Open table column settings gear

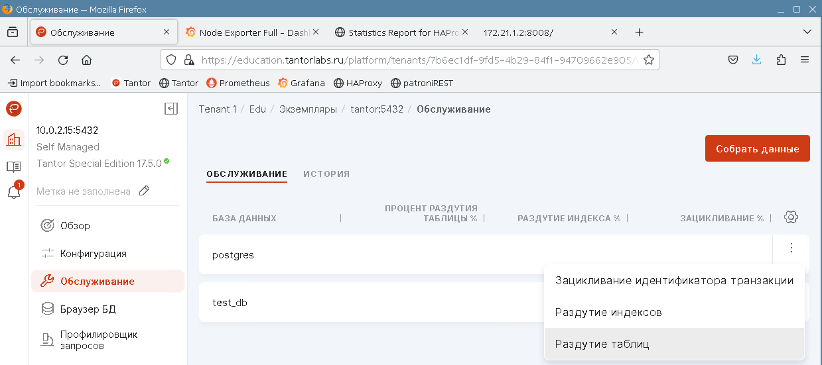790,217
